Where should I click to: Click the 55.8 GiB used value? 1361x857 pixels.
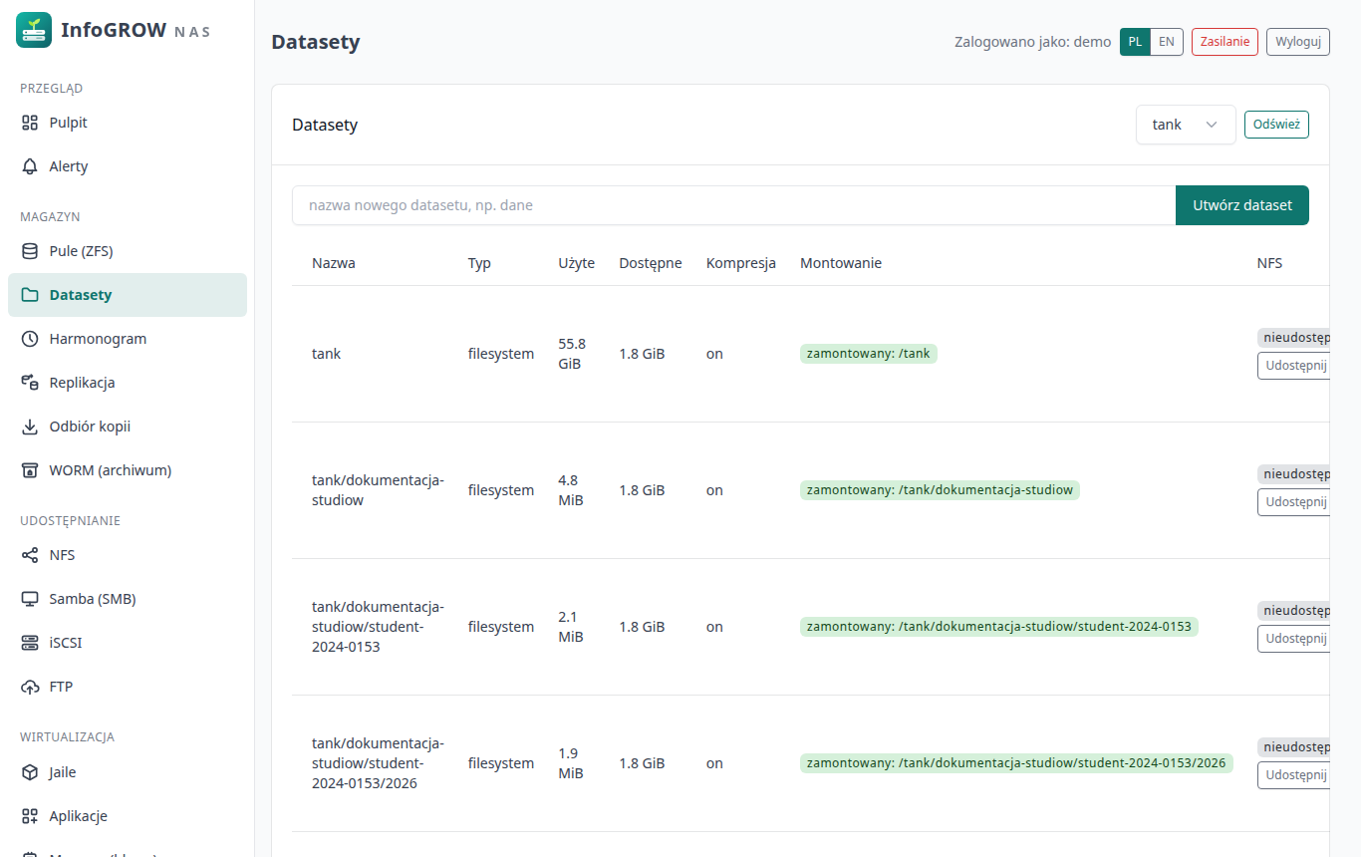click(x=572, y=354)
